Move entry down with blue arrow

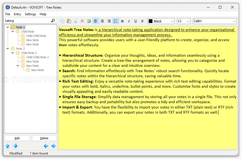point(15,146)
